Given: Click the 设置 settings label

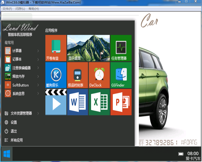Looking at the screenshot, I should pos(14,122).
